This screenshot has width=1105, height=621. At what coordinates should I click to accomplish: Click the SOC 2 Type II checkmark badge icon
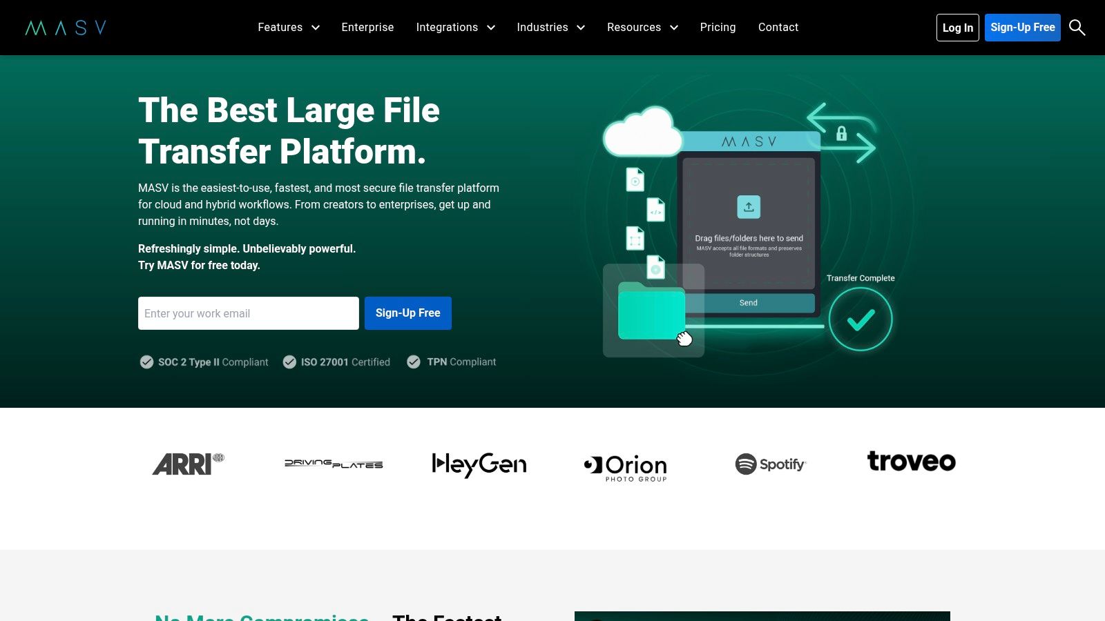click(146, 362)
